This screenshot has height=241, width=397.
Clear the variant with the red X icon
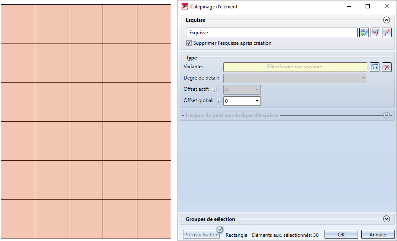pyautogui.click(x=387, y=67)
